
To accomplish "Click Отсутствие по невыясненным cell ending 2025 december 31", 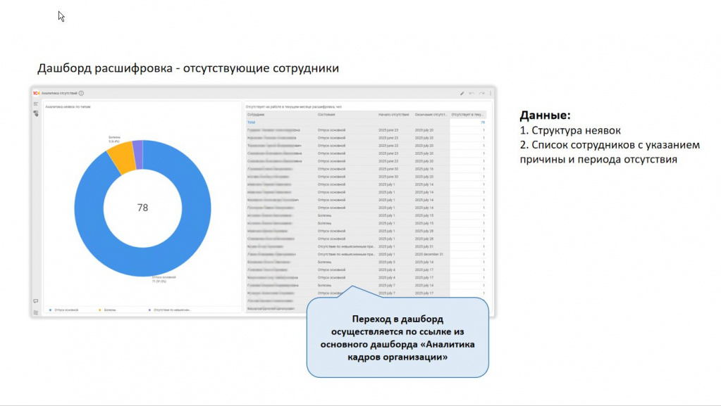I will 346,255.
